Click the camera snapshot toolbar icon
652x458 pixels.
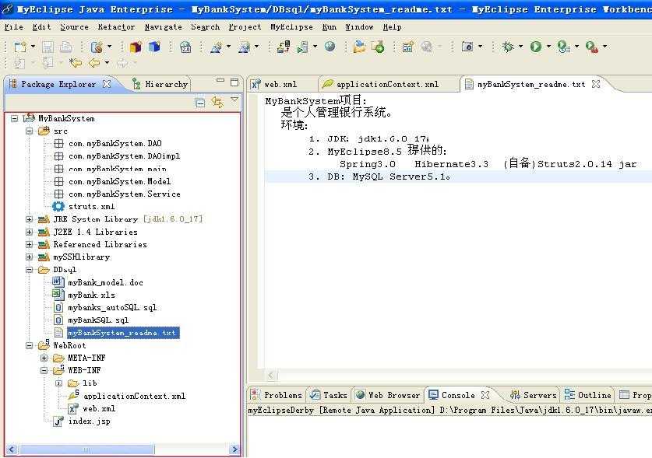coord(467,47)
